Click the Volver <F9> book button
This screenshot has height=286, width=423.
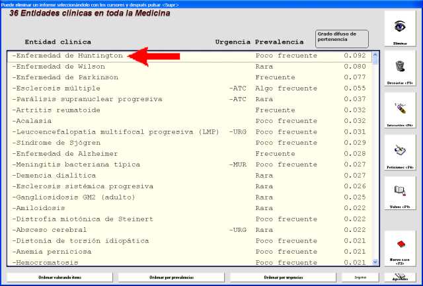coord(400,192)
